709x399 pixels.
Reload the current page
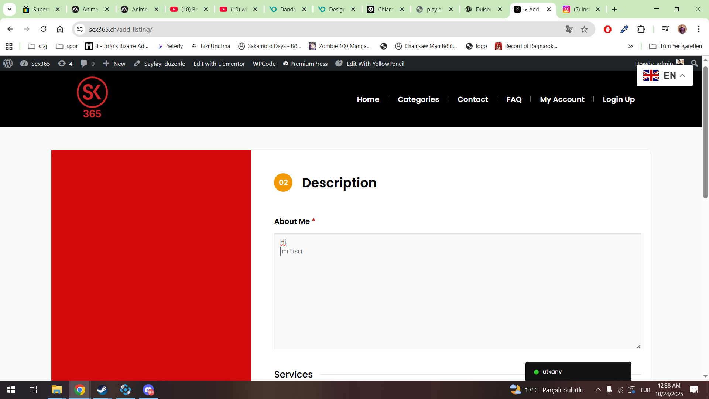[x=43, y=29]
